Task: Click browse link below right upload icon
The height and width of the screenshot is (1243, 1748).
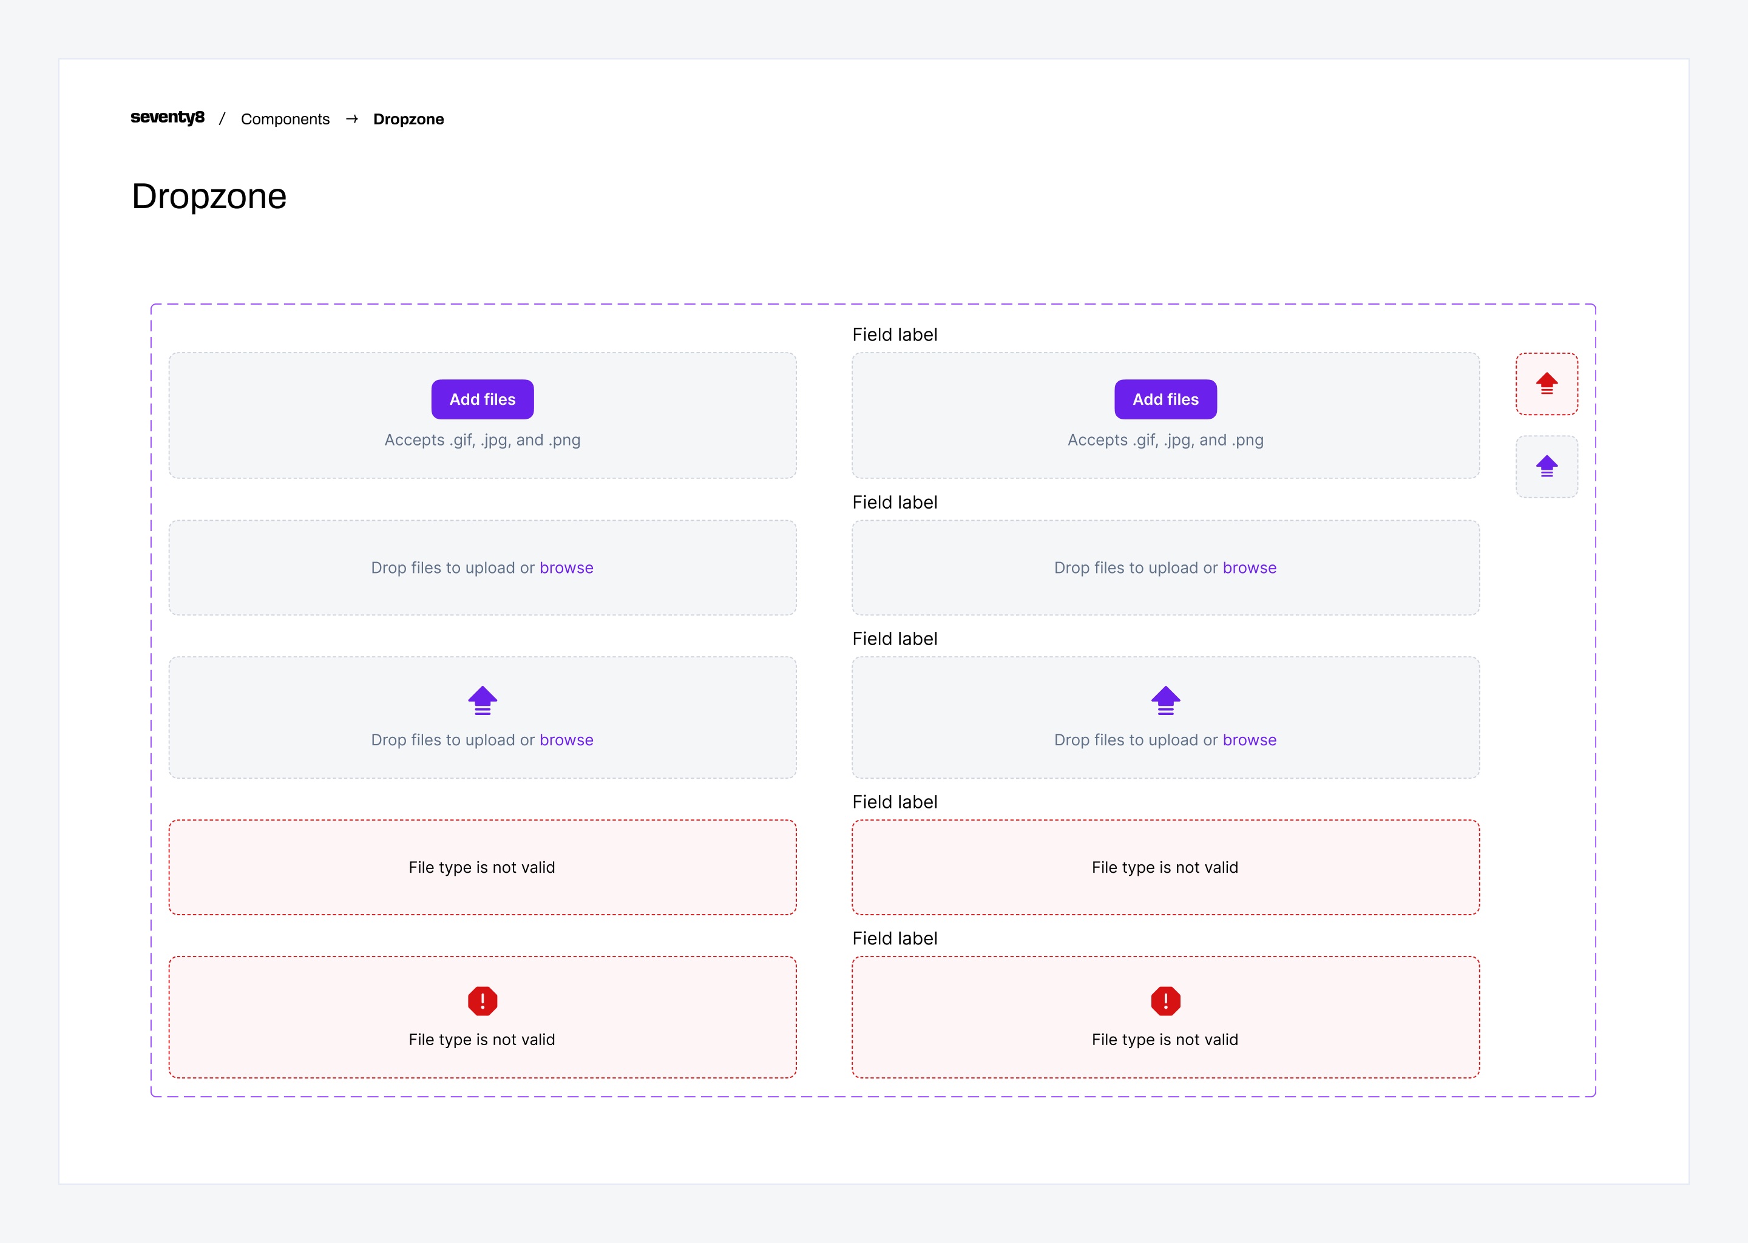Action: (1249, 740)
